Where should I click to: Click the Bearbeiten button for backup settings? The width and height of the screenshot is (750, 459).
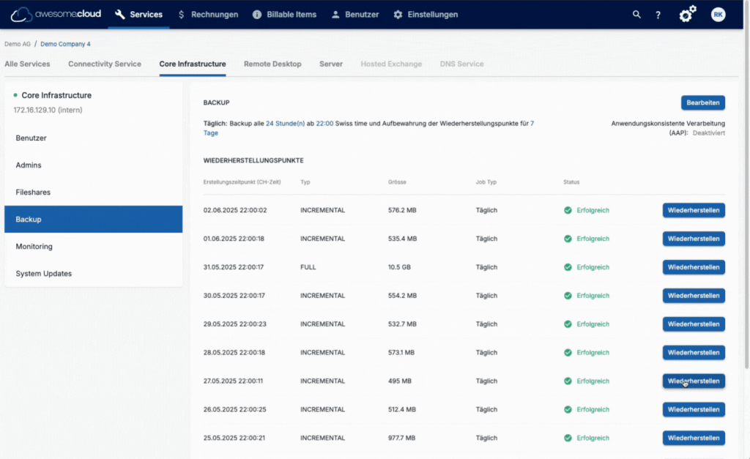click(703, 102)
